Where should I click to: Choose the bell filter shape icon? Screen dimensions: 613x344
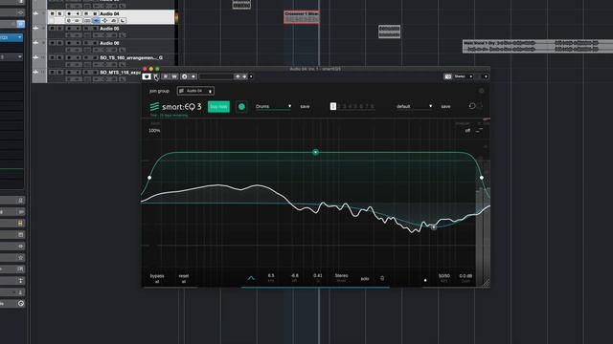pos(251,278)
